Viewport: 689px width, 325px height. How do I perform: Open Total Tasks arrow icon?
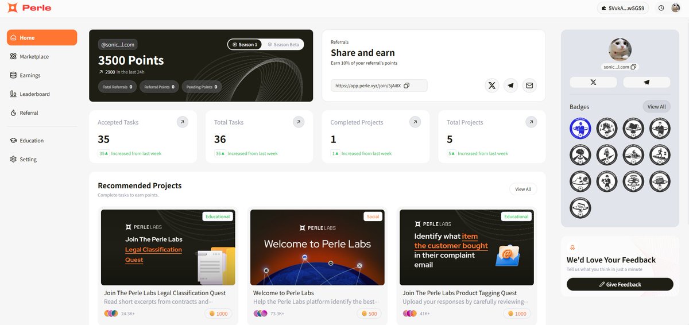tap(299, 122)
